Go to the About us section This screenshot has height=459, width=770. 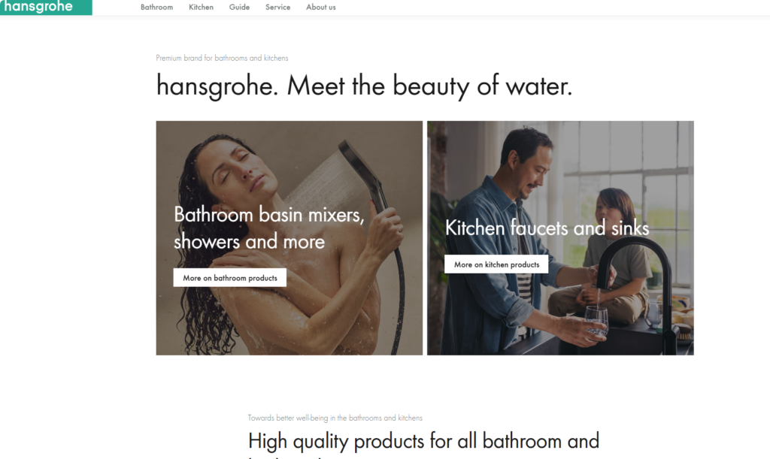coord(320,8)
